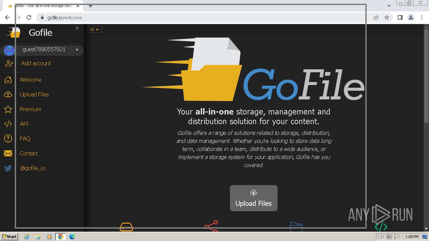429x241 pixels.
Task: Click the FAQ question mark icon
Action: pyautogui.click(x=8, y=139)
